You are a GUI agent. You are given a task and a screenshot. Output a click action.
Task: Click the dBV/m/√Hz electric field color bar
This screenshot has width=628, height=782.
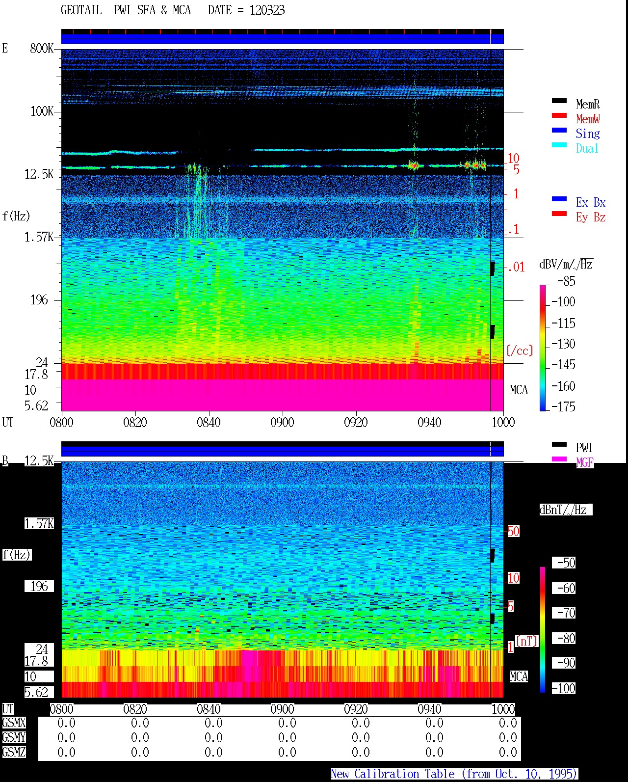pos(543,348)
